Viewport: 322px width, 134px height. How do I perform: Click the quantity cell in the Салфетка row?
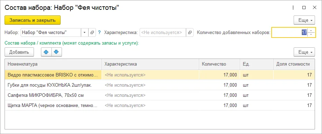point(219,95)
